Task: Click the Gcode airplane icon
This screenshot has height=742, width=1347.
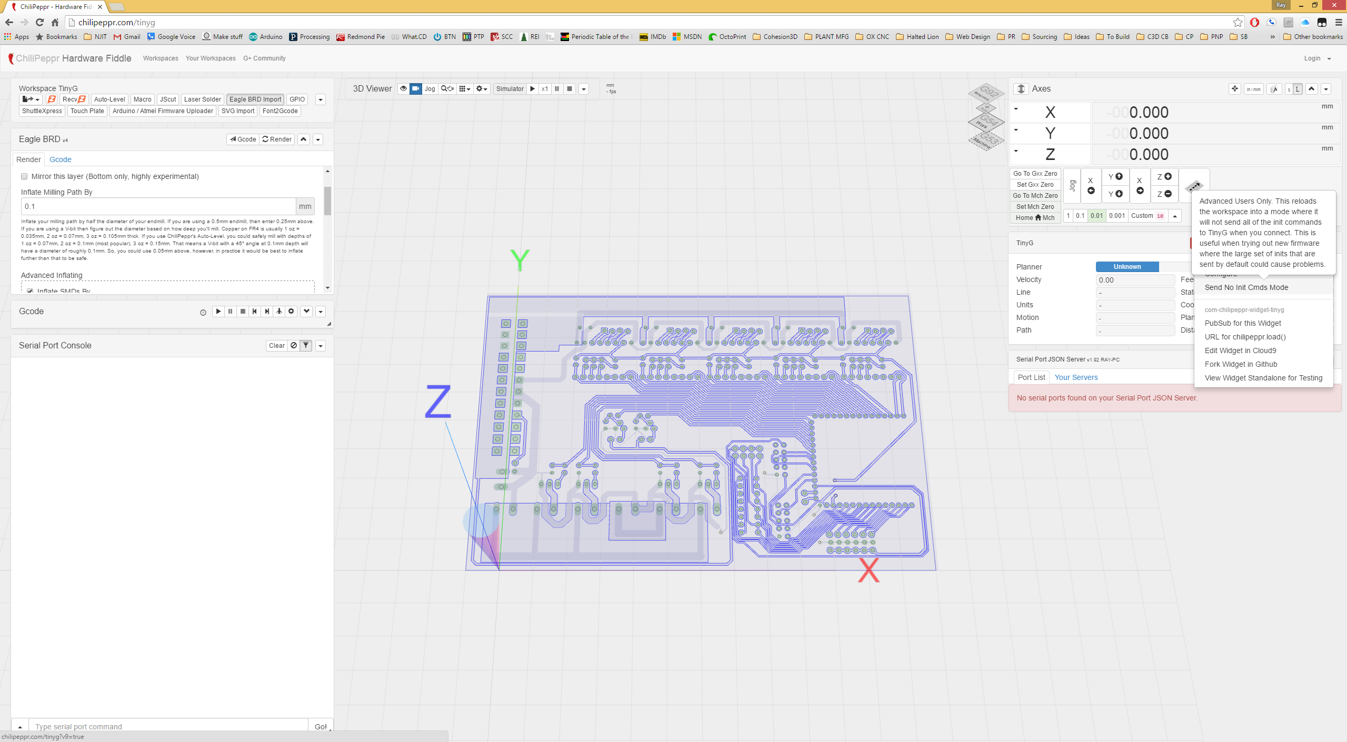Action: (x=279, y=312)
